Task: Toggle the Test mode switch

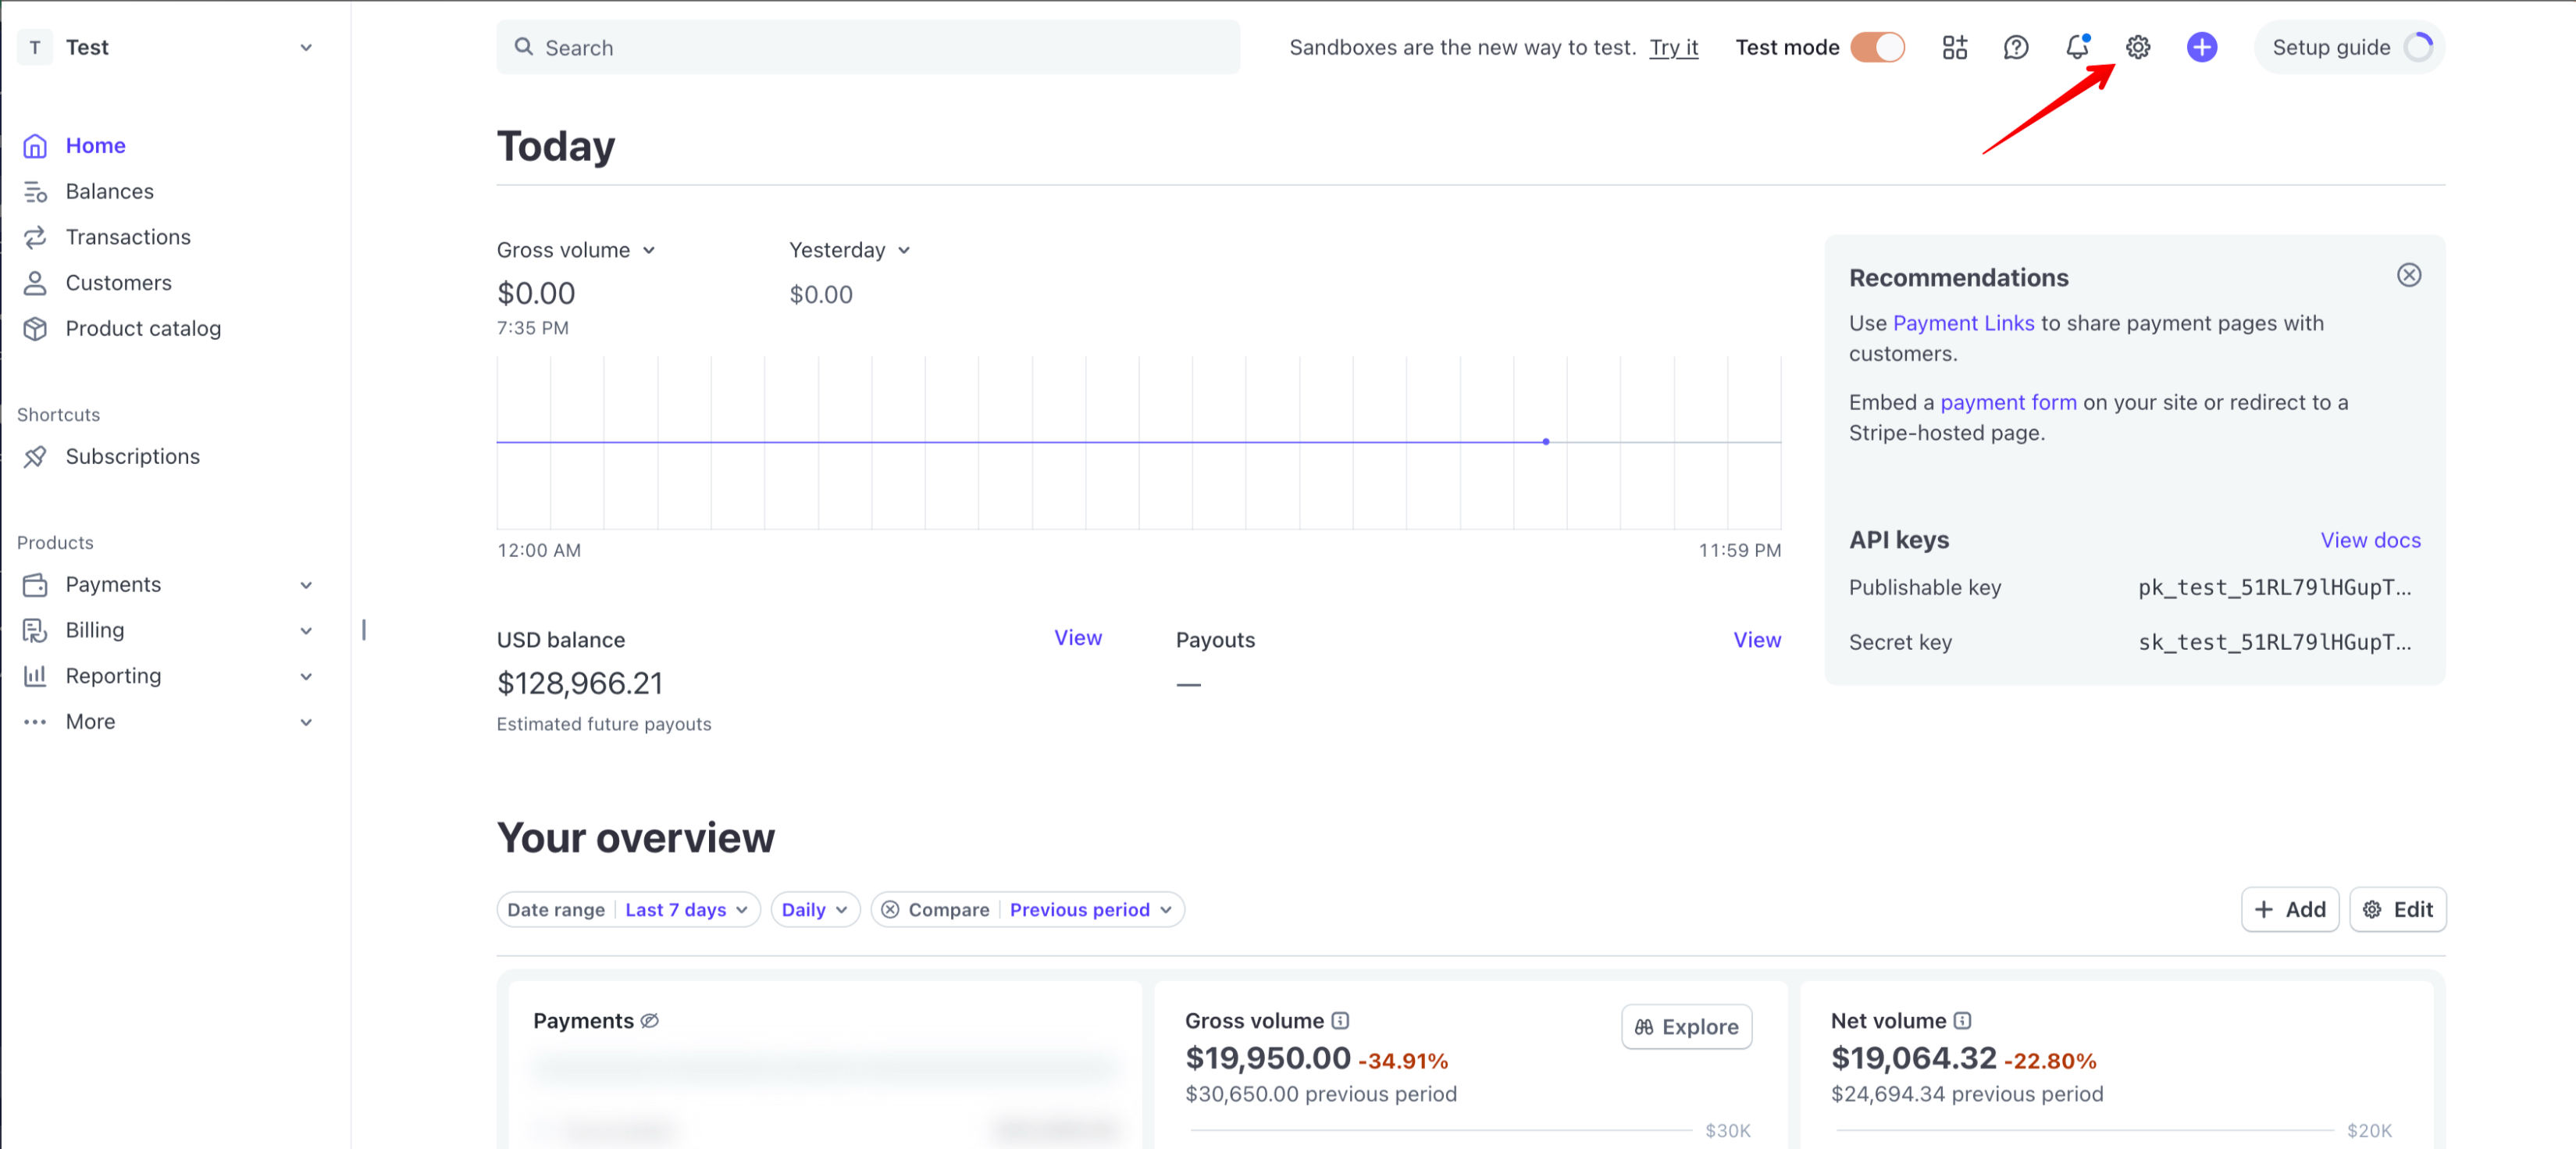Action: pyautogui.click(x=1877, y=47)
